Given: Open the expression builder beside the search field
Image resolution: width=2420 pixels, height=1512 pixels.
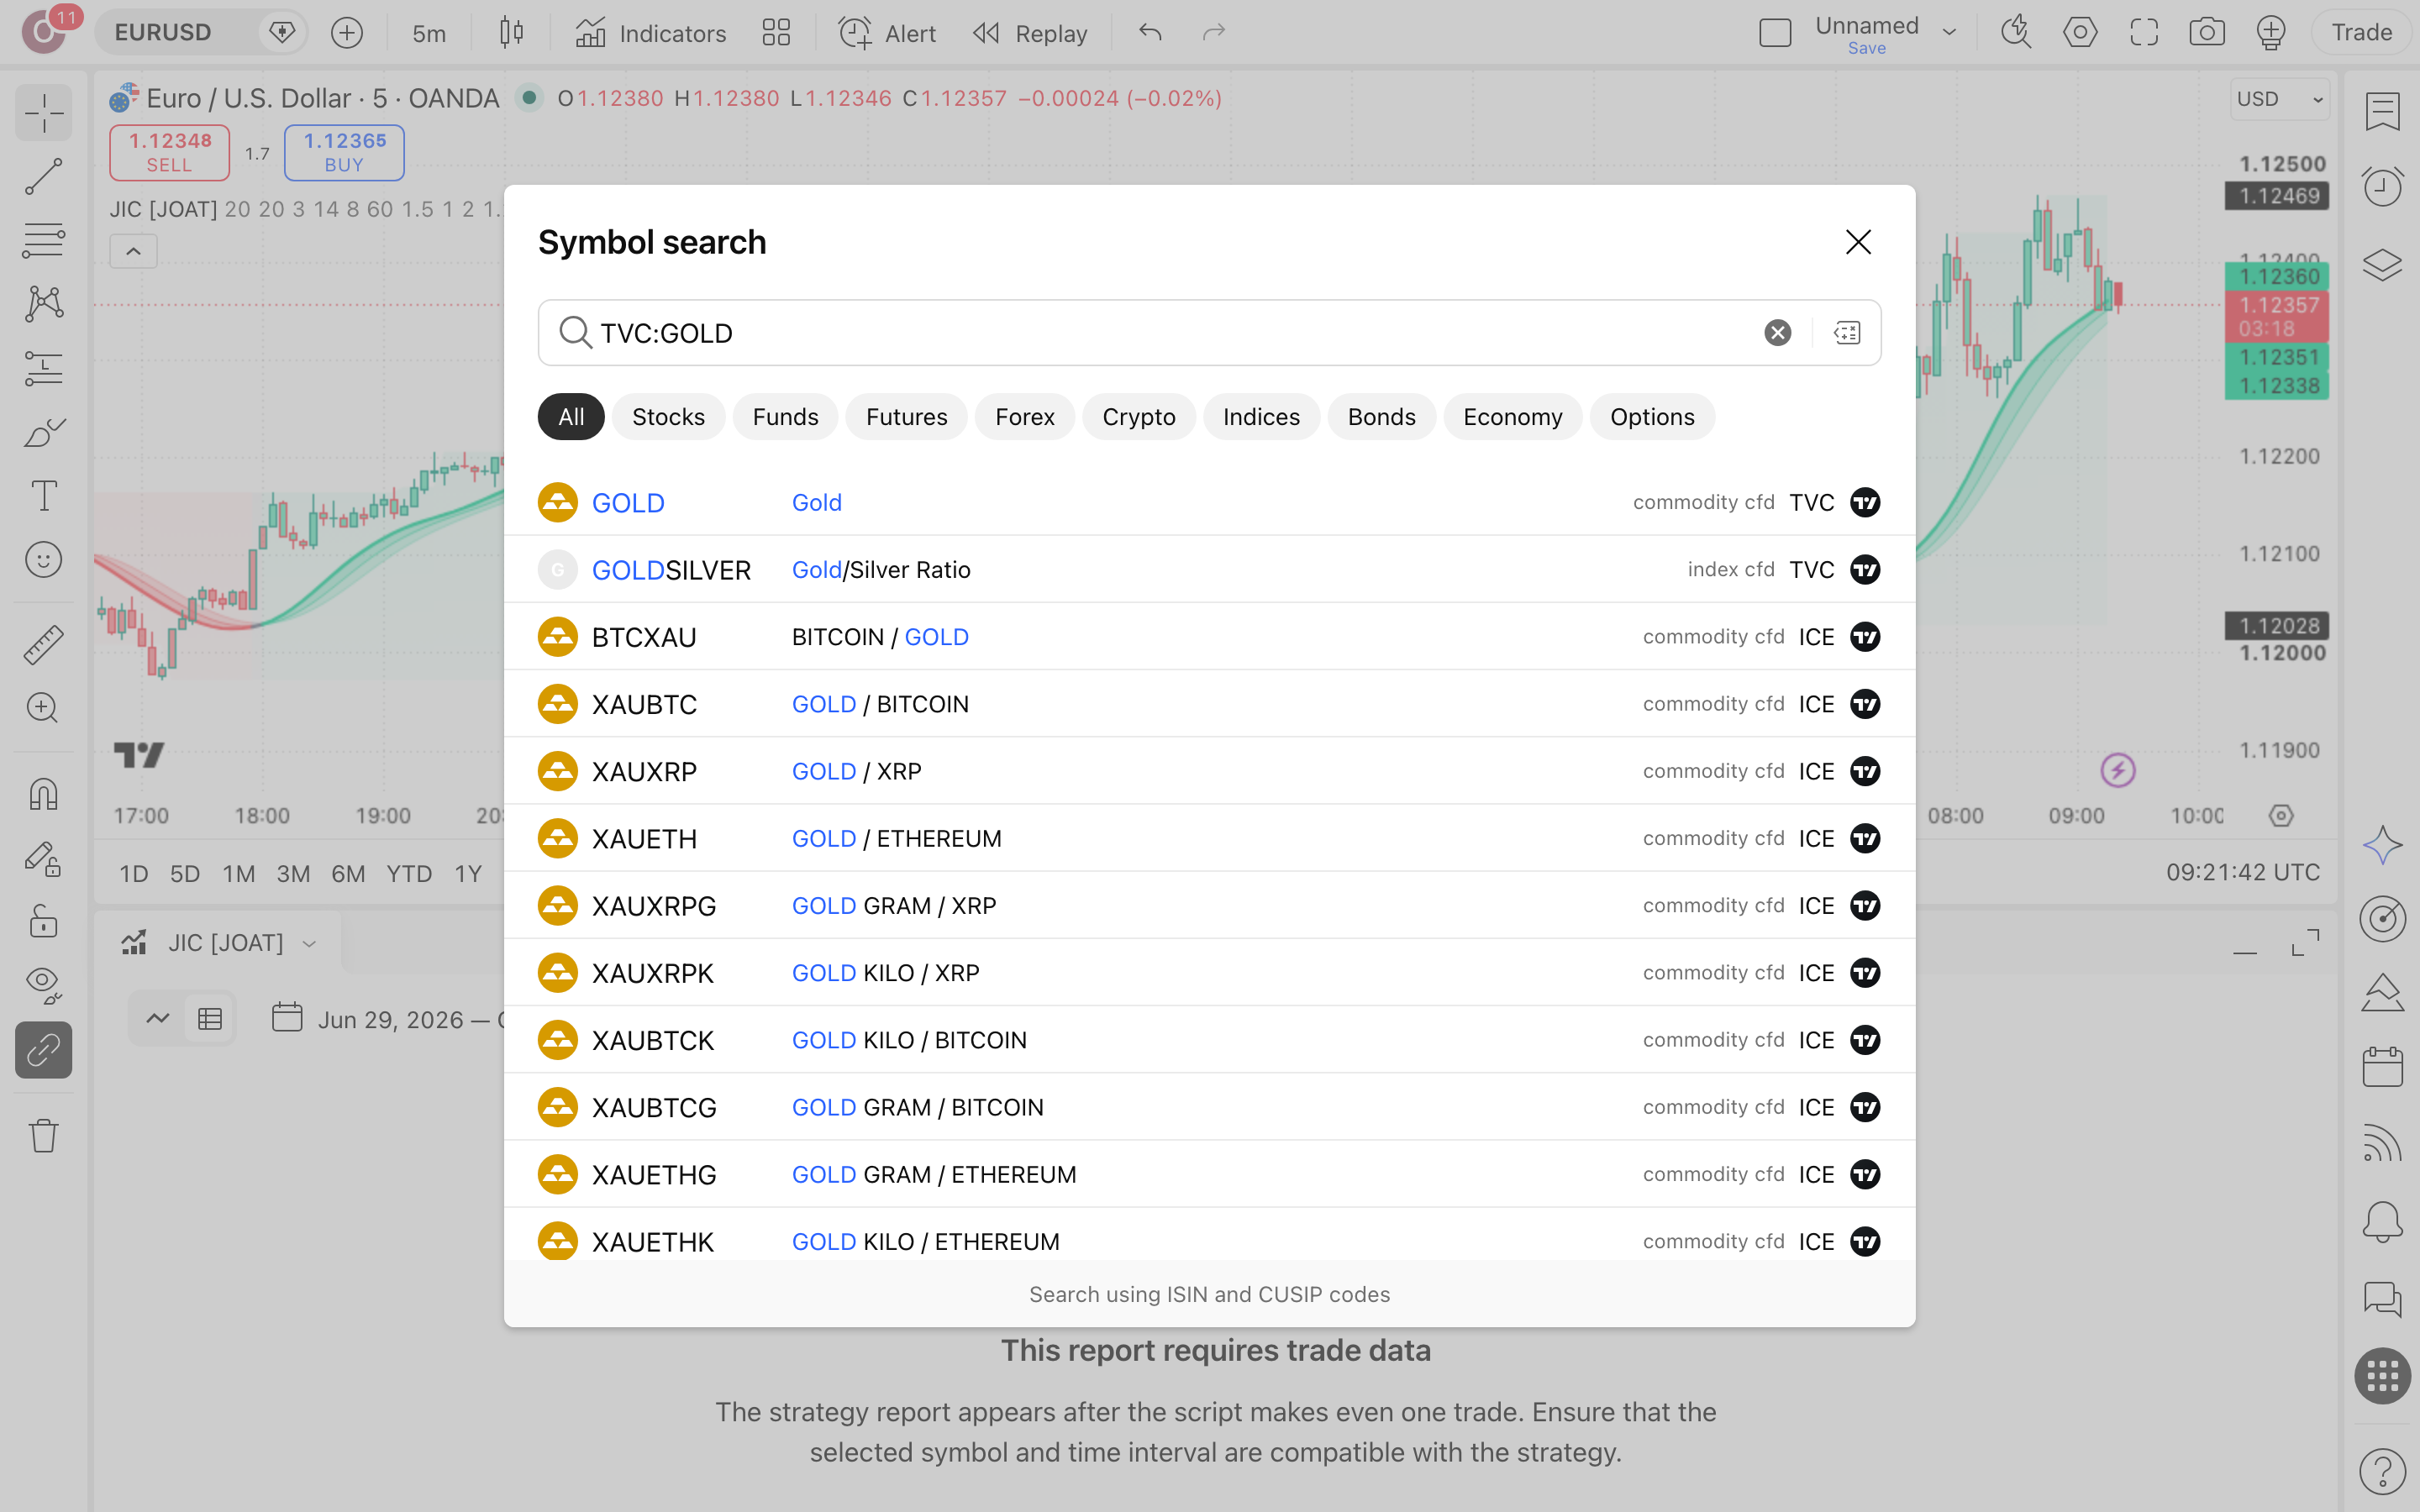Looking at the screenshot, I should (x=1847, y=333).
